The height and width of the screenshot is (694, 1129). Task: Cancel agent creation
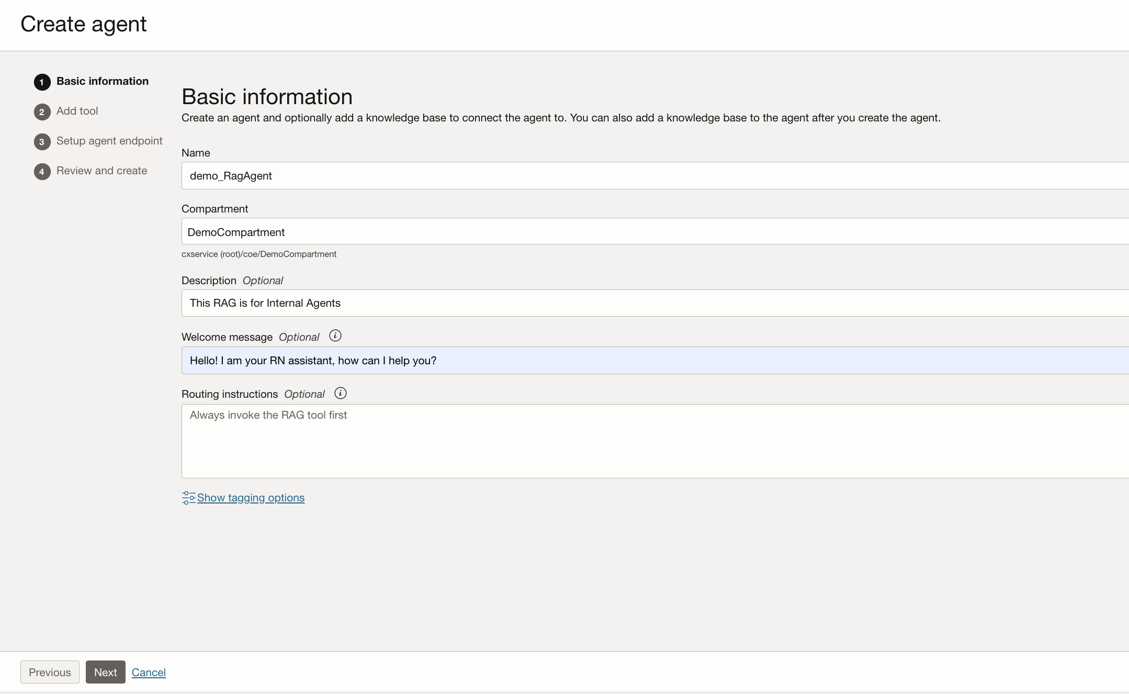click(x=149, y=673)
